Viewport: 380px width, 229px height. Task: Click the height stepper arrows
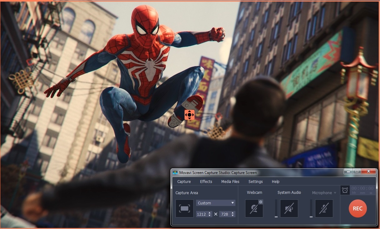point(233,214)
